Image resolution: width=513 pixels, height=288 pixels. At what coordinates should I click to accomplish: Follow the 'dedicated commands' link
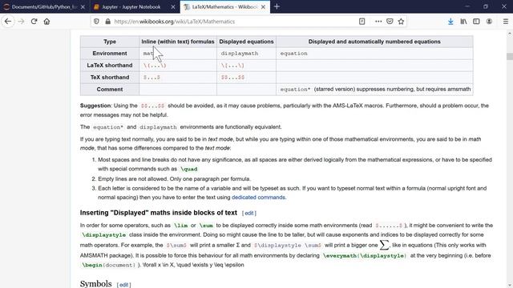(x=258, y=198)
